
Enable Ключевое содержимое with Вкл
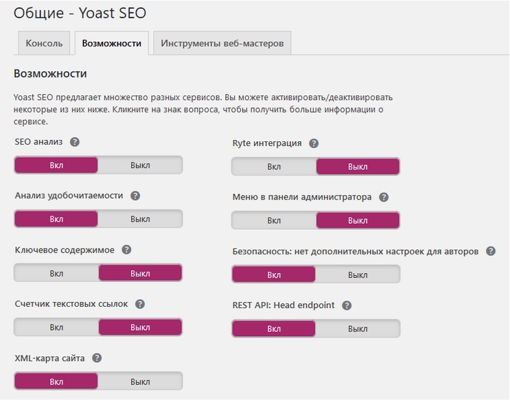56,273
